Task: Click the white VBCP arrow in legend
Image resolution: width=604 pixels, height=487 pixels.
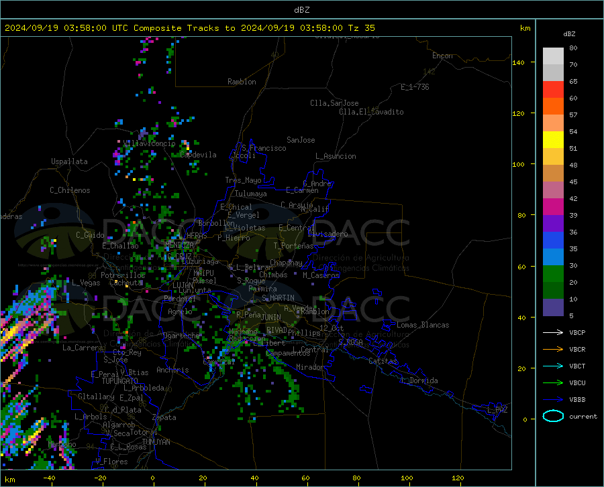Action: [x=553, y=332]
